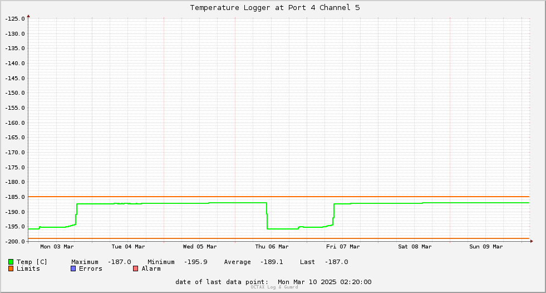The width and height of the screenshot is (546, 293).
Task: Click the 'Sun 09 Mar' x-axis label
Action: coord(486,247)
